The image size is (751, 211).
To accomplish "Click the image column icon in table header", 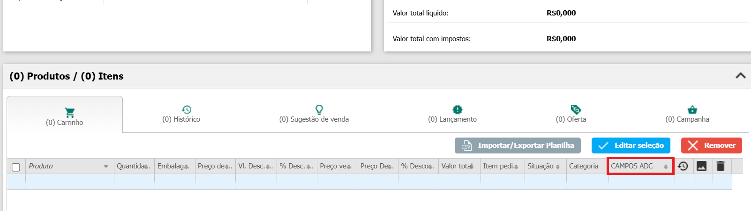I will point(702,166).
